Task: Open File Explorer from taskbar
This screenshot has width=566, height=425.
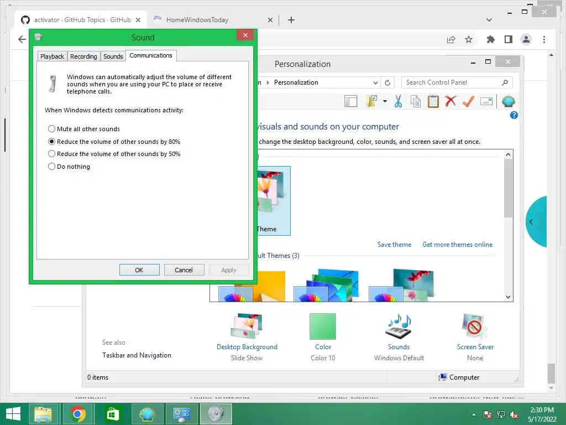Action: tap(43, 414)
